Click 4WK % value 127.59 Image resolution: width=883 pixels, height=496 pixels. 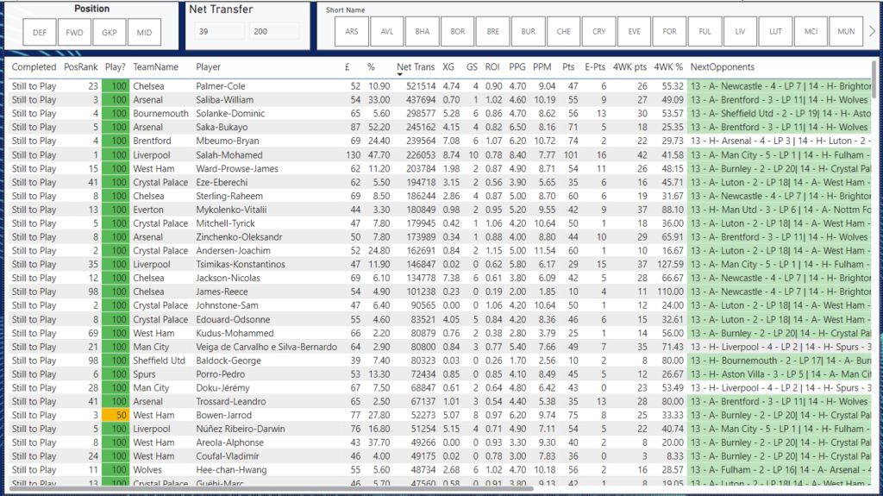(x=669, y=264)
